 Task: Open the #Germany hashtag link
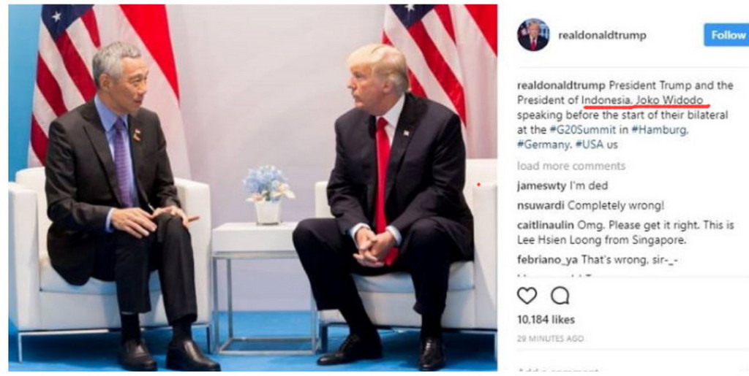pos(543,145)
